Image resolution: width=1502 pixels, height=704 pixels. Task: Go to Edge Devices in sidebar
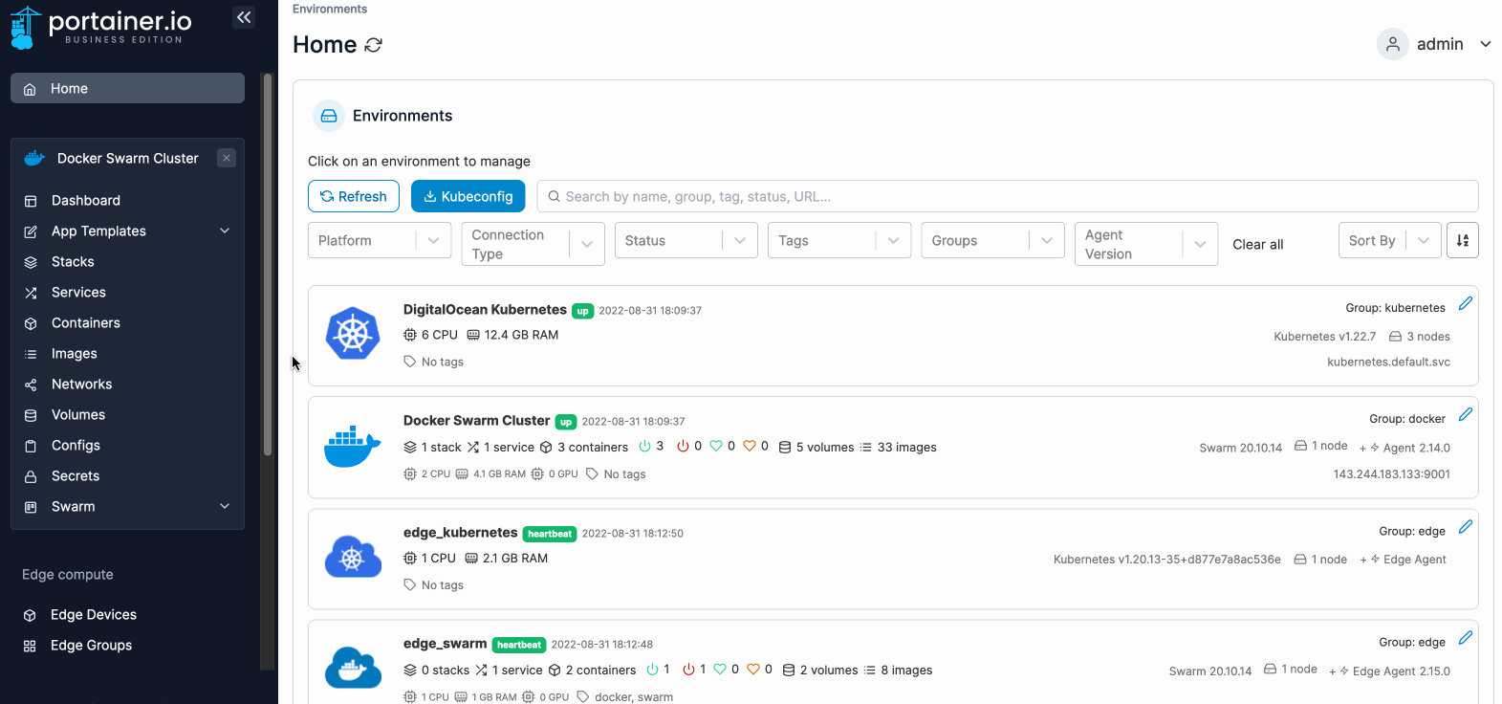click(94, 615)
